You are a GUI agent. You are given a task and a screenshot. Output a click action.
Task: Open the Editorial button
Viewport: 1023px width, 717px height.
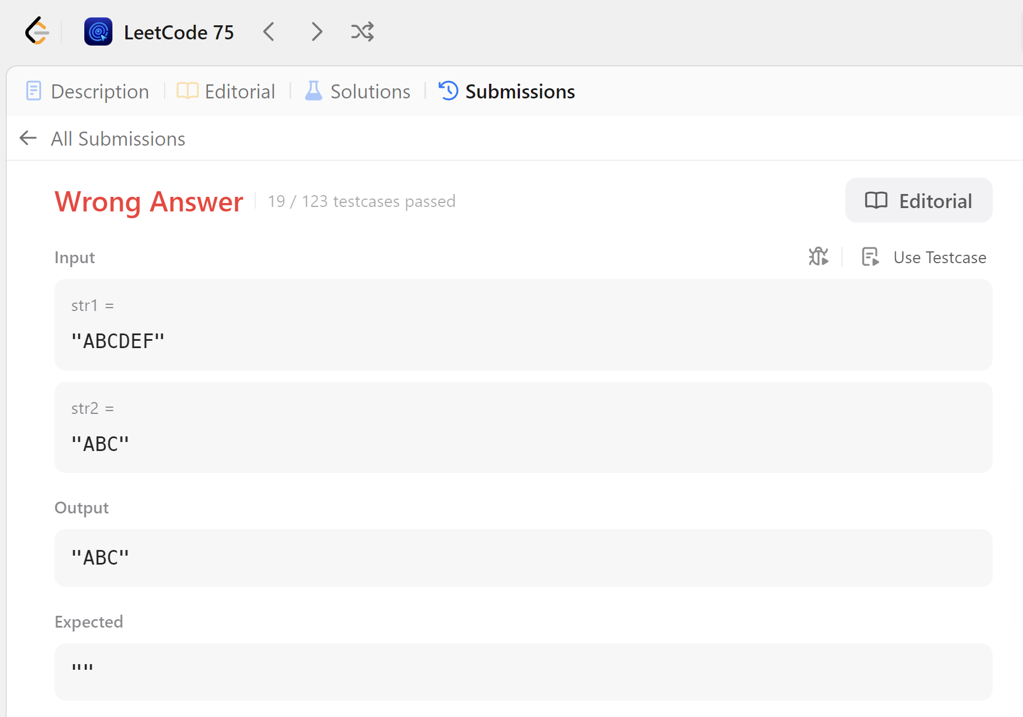pyautogui.click(x=919, y=200)
